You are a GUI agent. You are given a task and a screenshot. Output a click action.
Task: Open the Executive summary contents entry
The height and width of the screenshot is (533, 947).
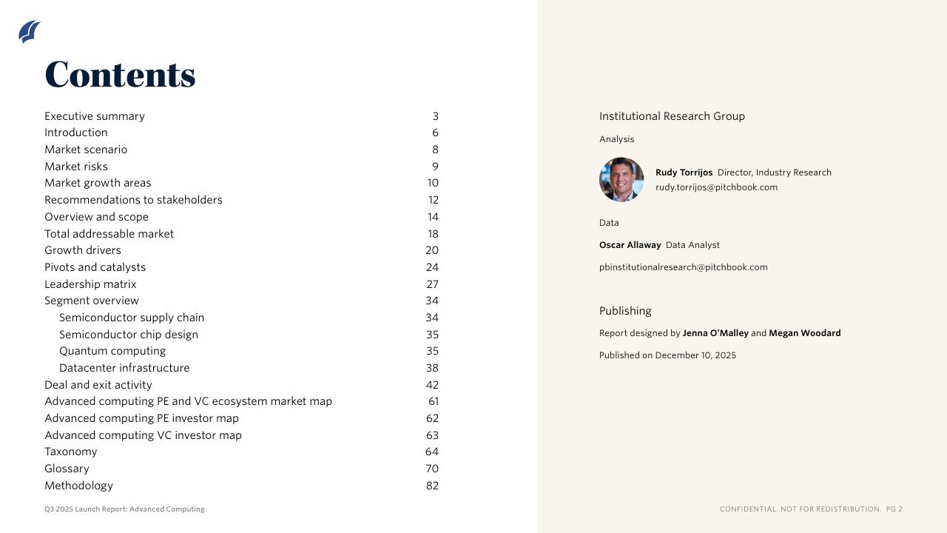coord(95,116)
